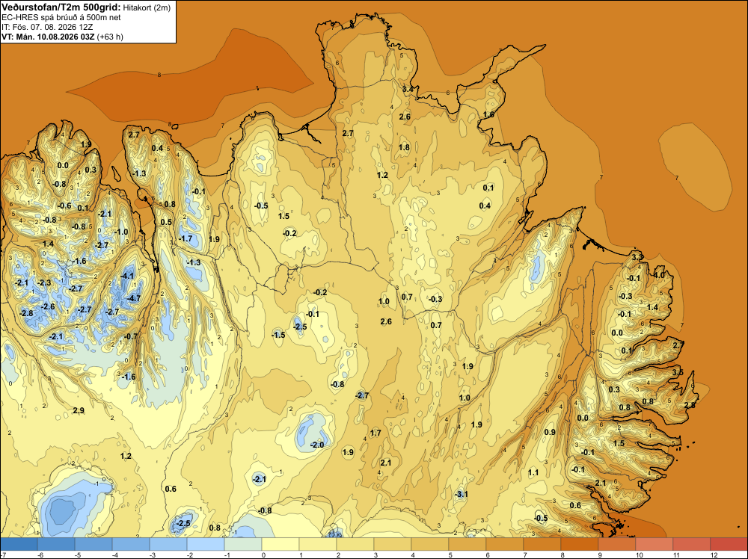Click the forecast offset "(+63 h)"
Screen dimensions: 748x559
point(110,37)
